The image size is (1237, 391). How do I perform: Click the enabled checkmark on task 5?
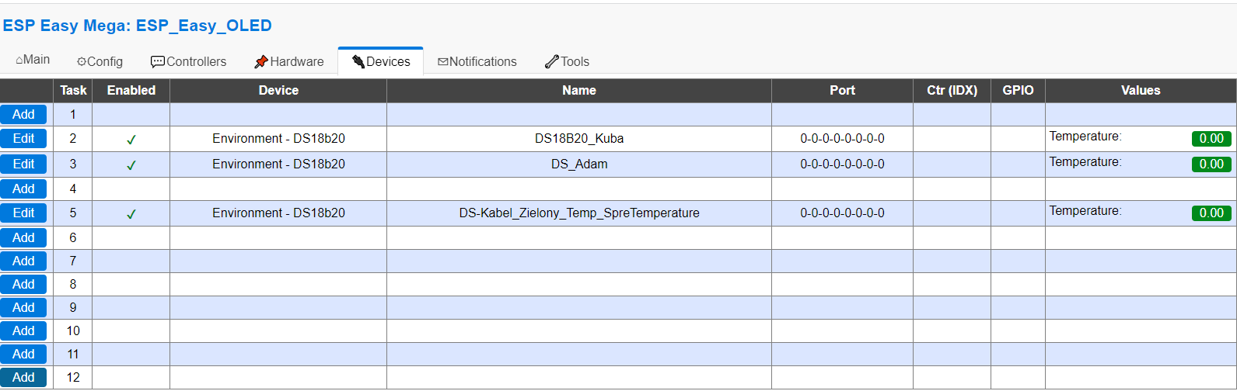pos(131,214)
